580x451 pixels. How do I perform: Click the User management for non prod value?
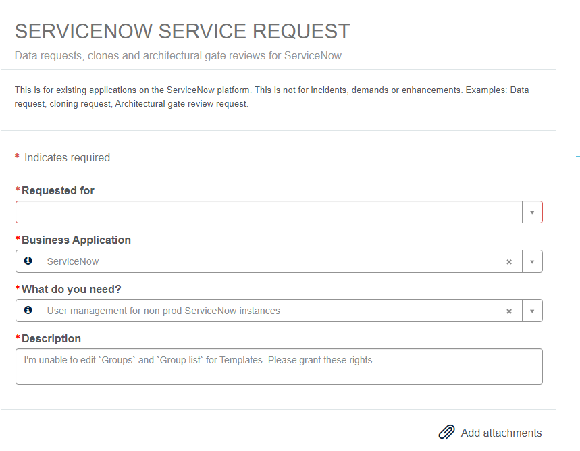coord(163,311)
